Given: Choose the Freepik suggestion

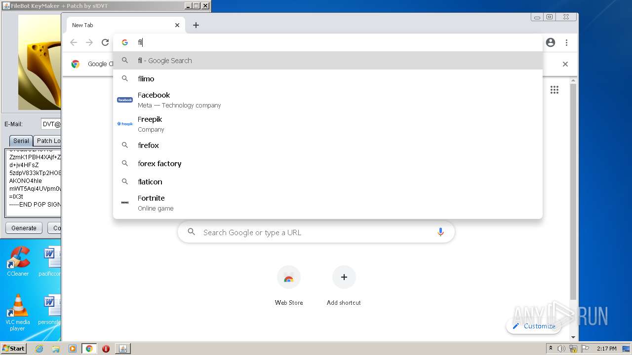Looking at the screenshot, I should (x=328, y=124).
